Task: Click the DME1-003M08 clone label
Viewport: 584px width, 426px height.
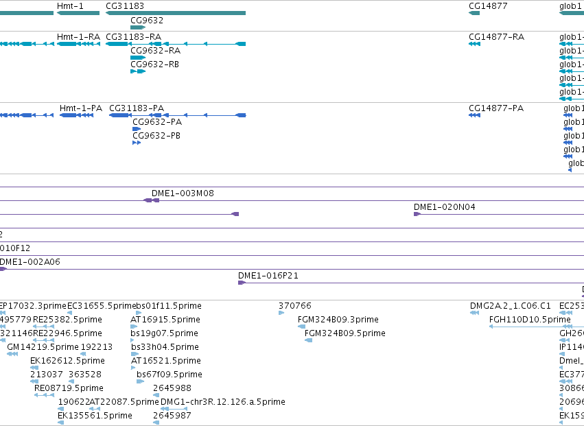Action: [x=183, y=193]
